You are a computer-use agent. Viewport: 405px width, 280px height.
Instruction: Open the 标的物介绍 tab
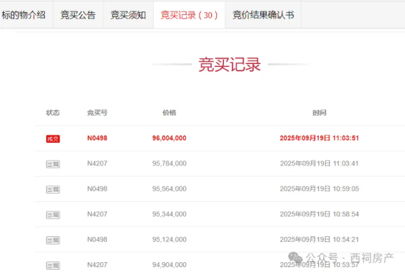coord(24,15)
